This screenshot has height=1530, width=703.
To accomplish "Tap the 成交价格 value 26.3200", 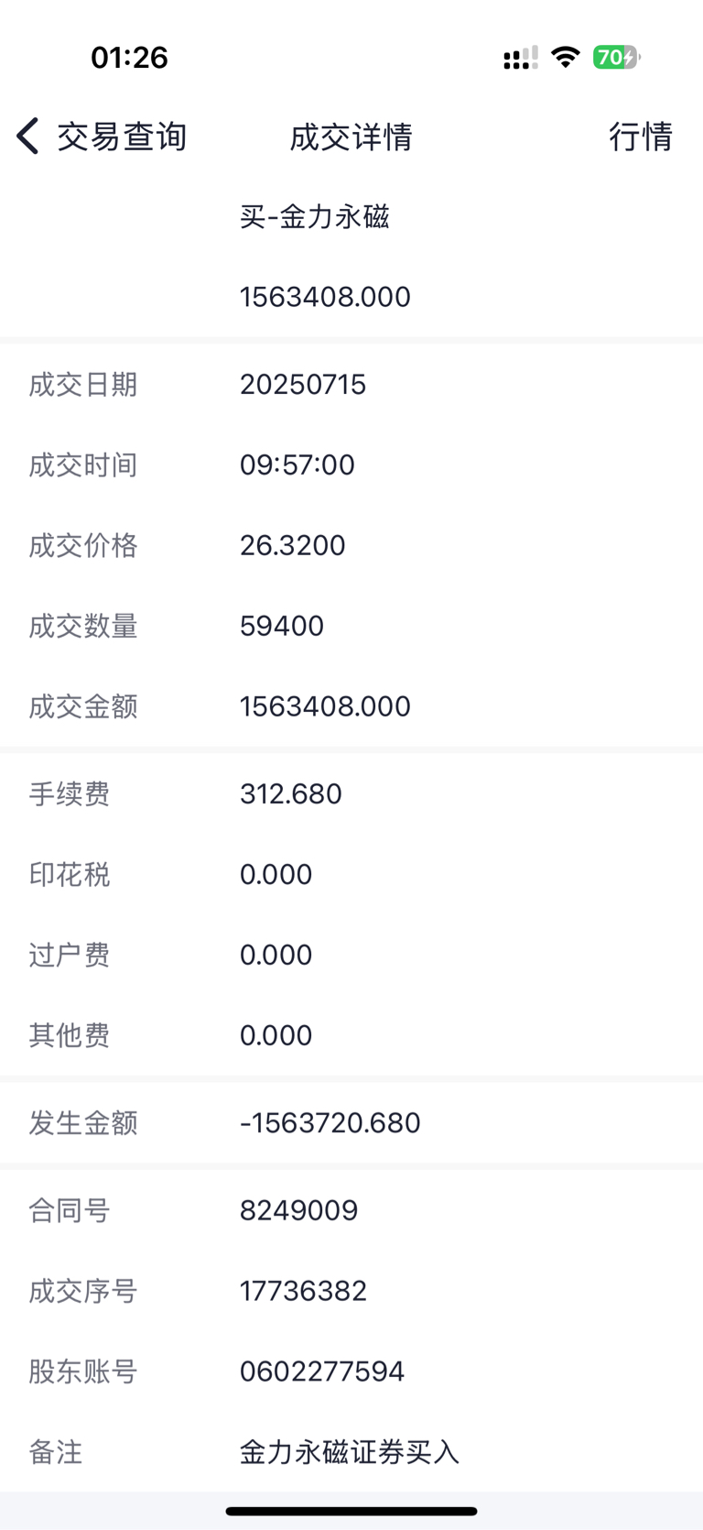I will (x=293, y=546).
